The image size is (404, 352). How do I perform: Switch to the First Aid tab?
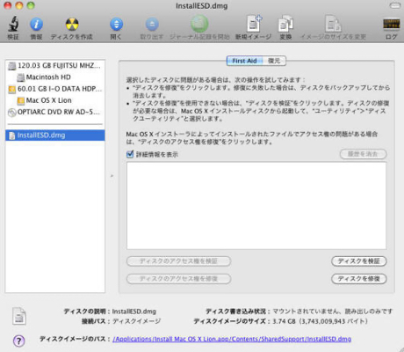[x=244, y=61]
